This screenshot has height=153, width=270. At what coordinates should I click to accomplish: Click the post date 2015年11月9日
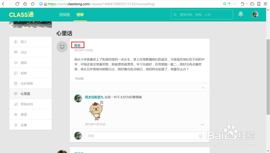click(x=83, y=50)
